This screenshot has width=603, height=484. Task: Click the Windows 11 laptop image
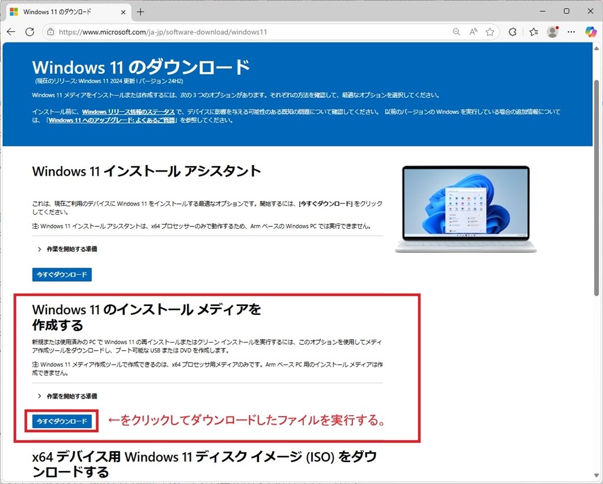(x=466, y=209)
